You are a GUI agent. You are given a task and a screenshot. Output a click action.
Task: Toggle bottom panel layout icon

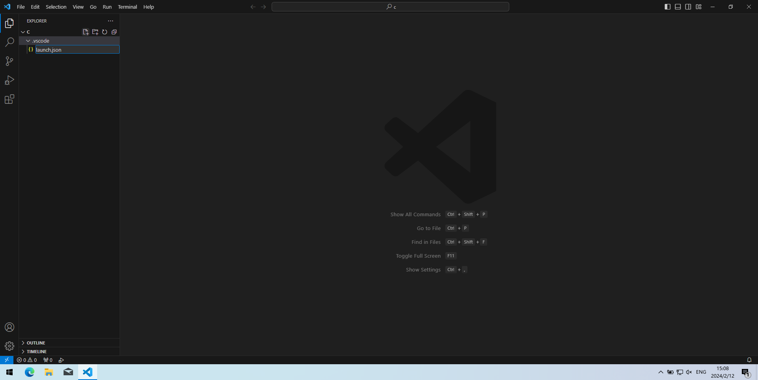[678, 7]
